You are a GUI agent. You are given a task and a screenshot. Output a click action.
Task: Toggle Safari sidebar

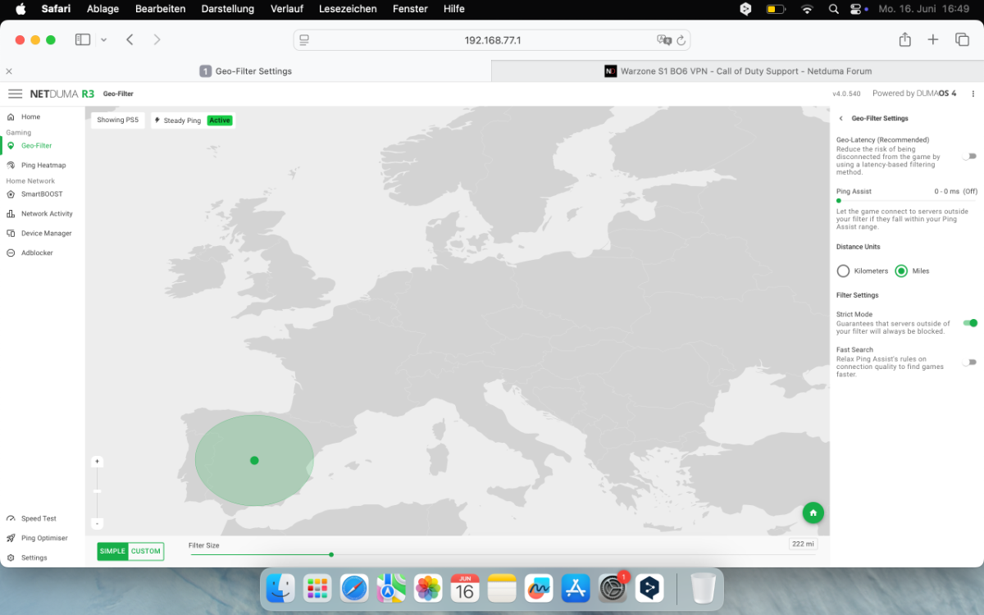(x=83, y=39)
